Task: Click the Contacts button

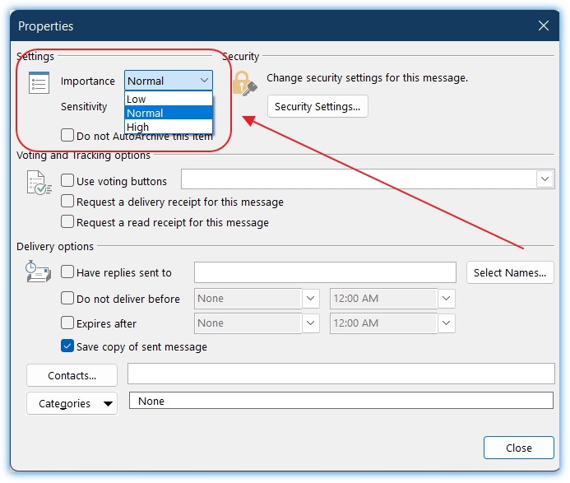Action: (72, 375)
